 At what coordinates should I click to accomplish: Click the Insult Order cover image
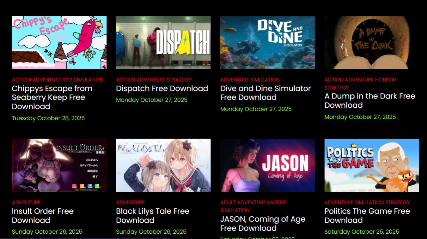coord(59,165)
